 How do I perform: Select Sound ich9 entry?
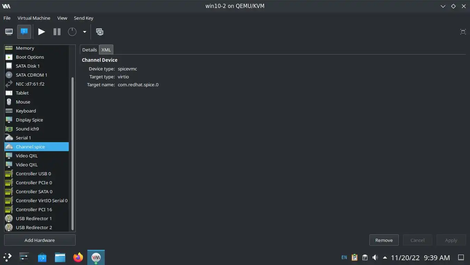(37, 129)
